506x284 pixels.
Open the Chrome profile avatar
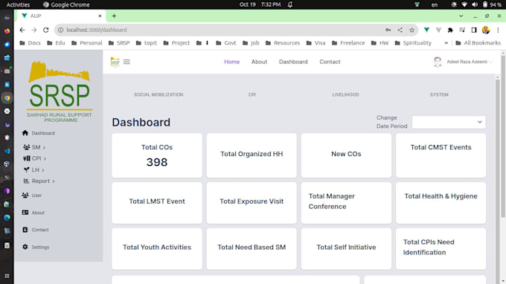486,30
